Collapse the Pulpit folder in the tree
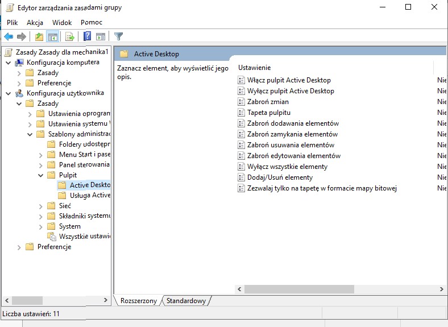The image size is (448, 327). [x=41, y=175]
